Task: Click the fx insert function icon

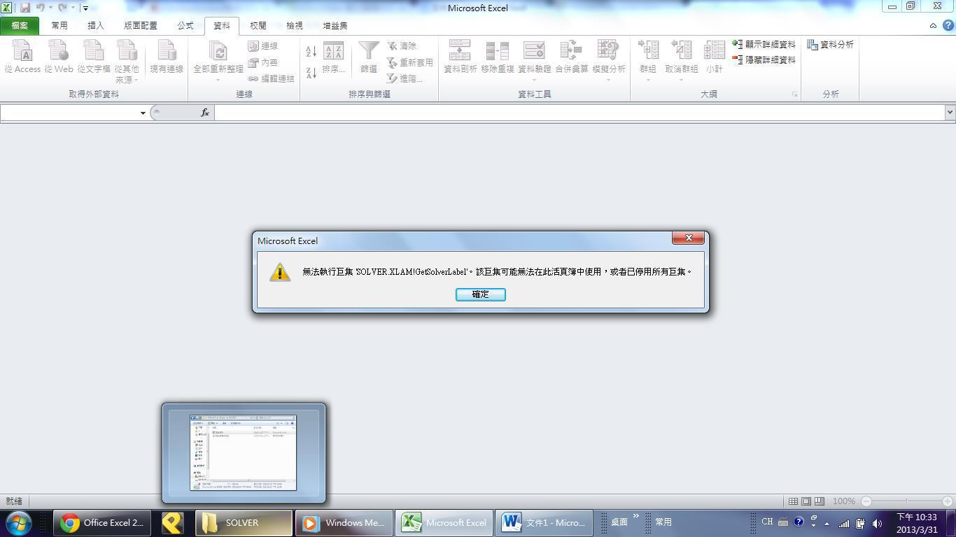Action: pyautogui.click(x=205, y=113)
